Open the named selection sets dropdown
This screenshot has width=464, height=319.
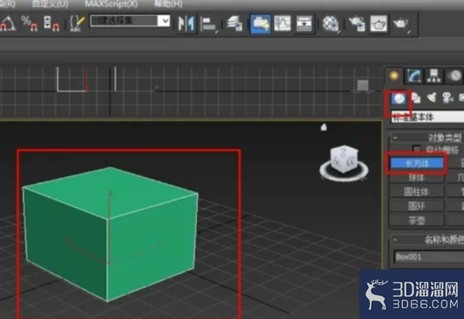tap(164, 21)
